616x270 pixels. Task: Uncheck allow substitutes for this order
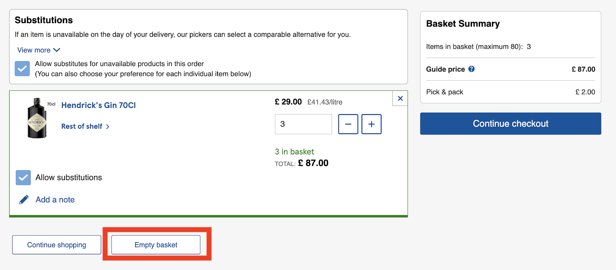click(x=22, y=68)
